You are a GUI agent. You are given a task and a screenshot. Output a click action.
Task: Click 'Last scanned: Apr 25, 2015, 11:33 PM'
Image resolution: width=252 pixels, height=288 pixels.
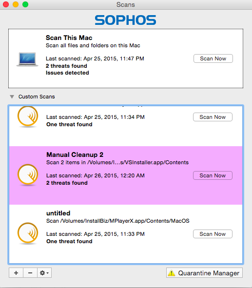96,234
